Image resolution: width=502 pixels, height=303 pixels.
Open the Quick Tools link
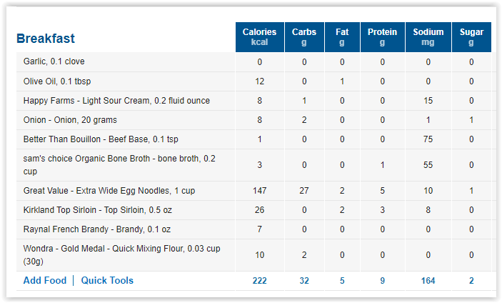pyautogui.click(x=107, y=280)
